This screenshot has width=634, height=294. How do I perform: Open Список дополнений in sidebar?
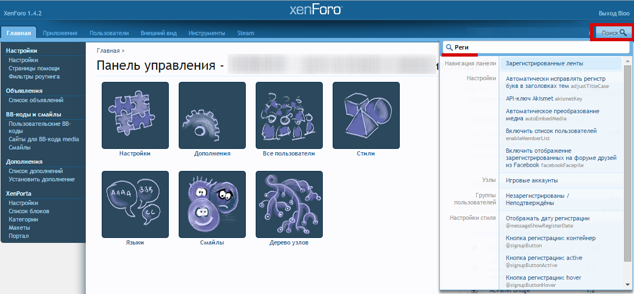pyautogui.click(x=36, y=171)
